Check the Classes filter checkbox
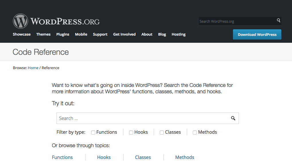 click(x=162, y=133)
